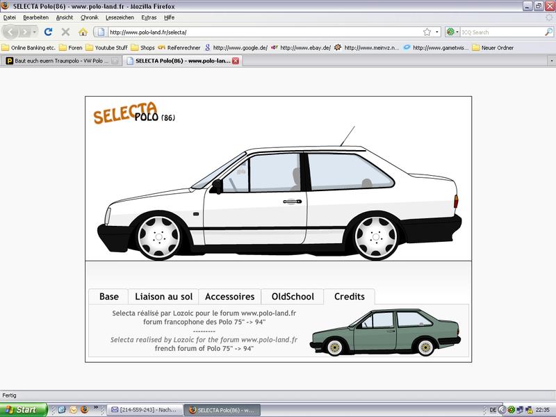Open the Windows Start menu
Viewport: 556px width, 417px height.
(x=24, y=410)
